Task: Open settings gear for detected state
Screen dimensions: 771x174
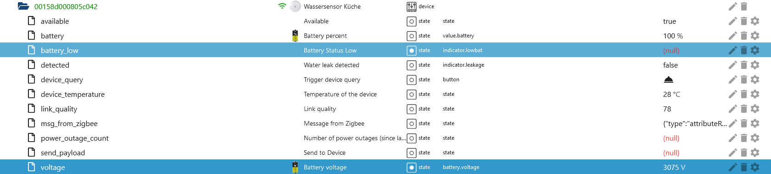Action: coord(755,65)
